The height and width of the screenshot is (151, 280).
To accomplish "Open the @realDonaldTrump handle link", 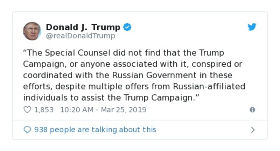I will click(80, 36).
